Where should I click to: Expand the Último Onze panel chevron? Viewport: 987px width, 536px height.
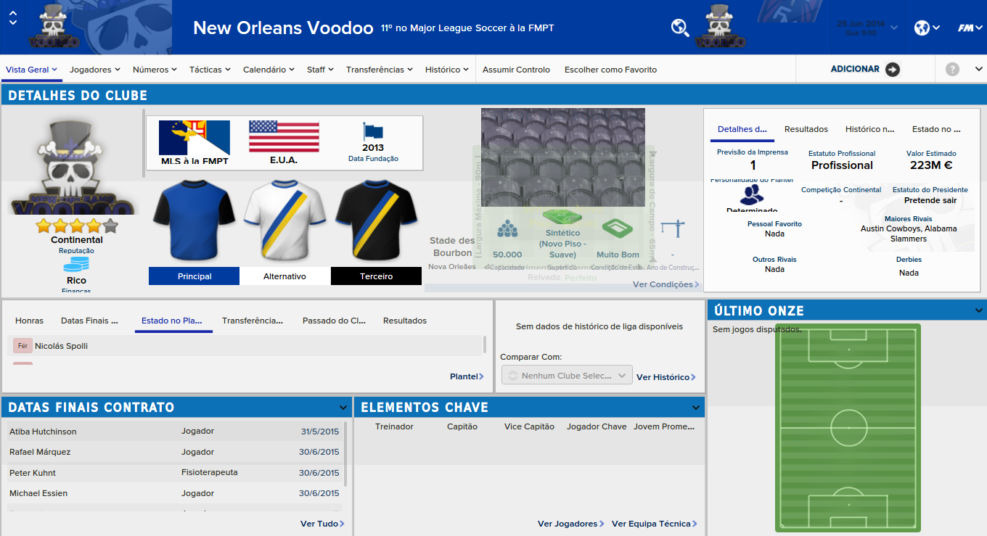(x=980, y=310)
